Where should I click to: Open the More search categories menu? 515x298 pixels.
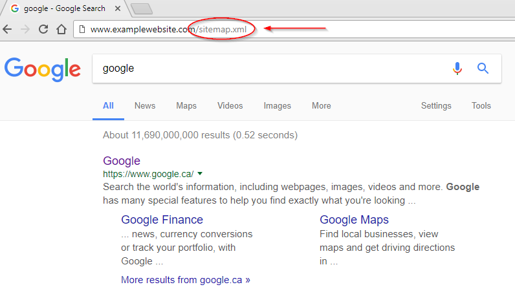[x=321, y=105]
